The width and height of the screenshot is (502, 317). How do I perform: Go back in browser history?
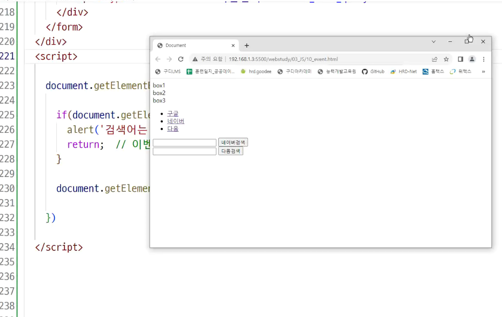coord(158,59)
